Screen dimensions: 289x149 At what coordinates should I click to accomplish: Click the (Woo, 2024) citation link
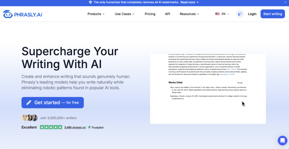[232, 69]
